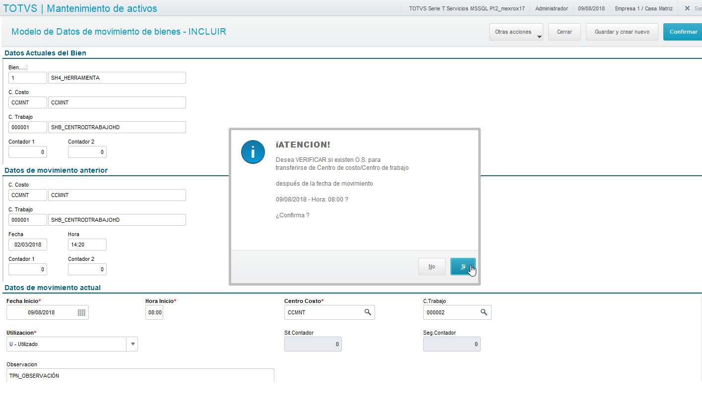The height and width of the screenshot is (396, 702).
Task: Click the Datos de movimiento anterior heading
Action: pyautogui.click(x=56, y=170)
